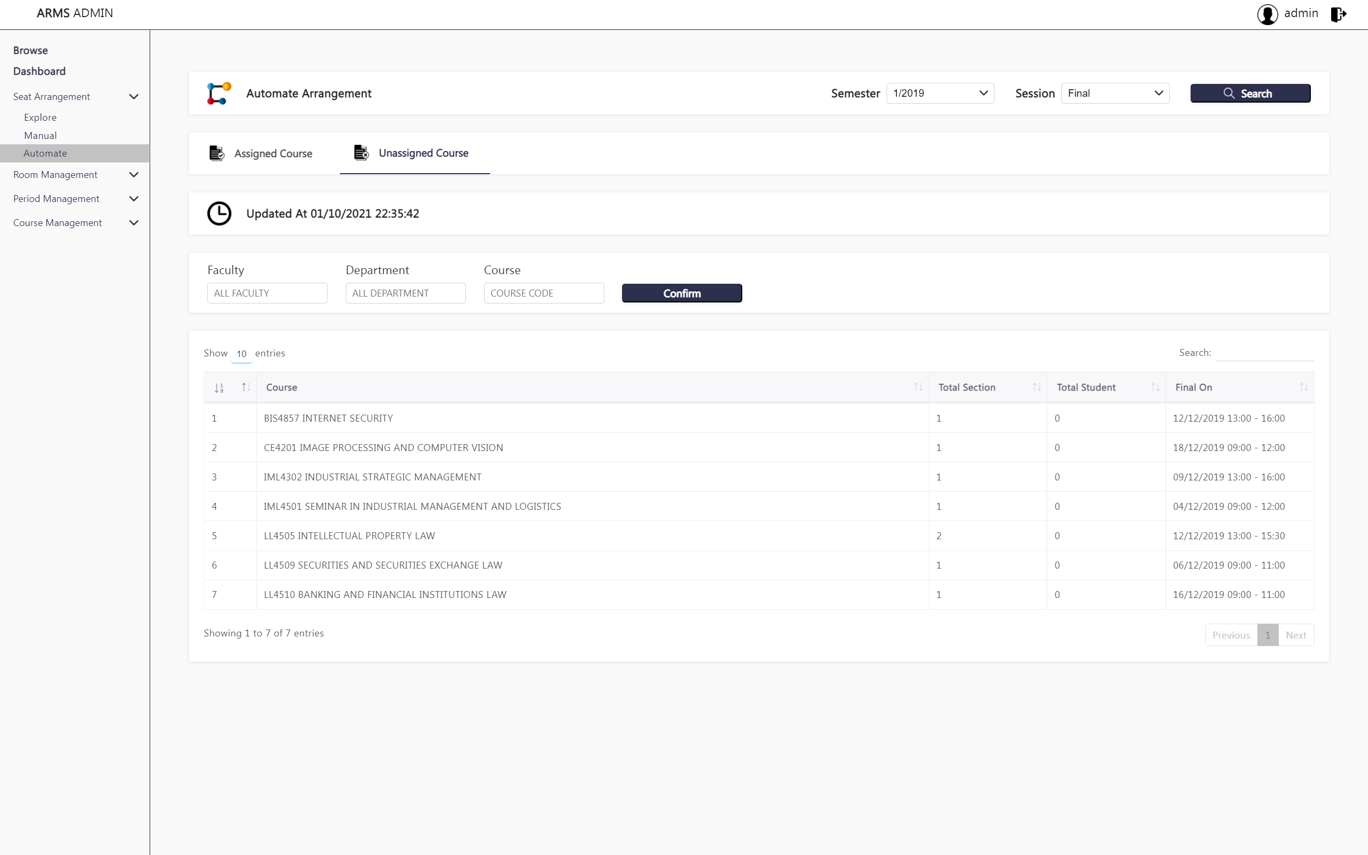This screenshot has width=1368, height=855.
Task: Click the Automate Arrangement logo icon
Action: (219, 94)
